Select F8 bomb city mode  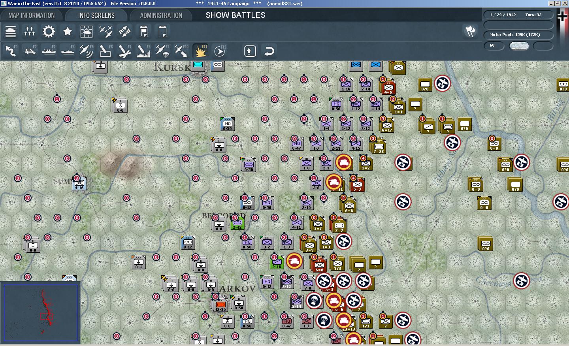[143, 51]
